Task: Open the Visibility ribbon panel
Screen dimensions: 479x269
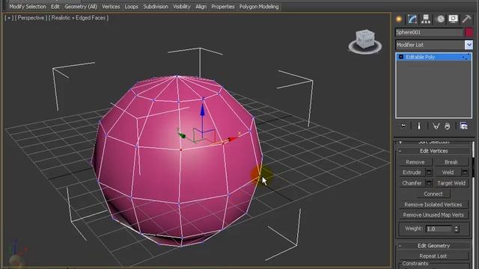Action: pyautogui.click(x=182, y=7)
